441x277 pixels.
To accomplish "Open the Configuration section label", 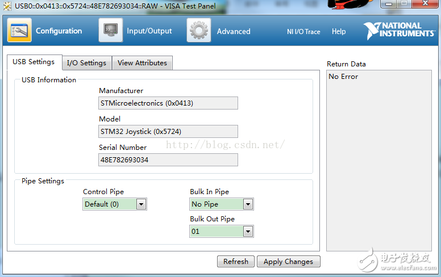I will [59, 31].
